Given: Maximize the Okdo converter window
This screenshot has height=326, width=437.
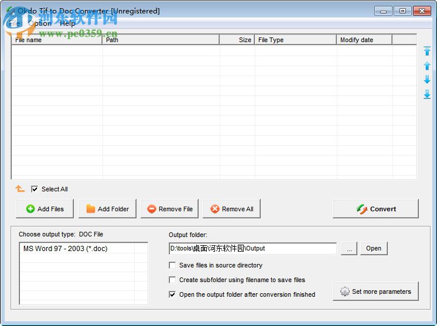Looking at the screenshot, I should pyautogui.click(x=402, y=11).
